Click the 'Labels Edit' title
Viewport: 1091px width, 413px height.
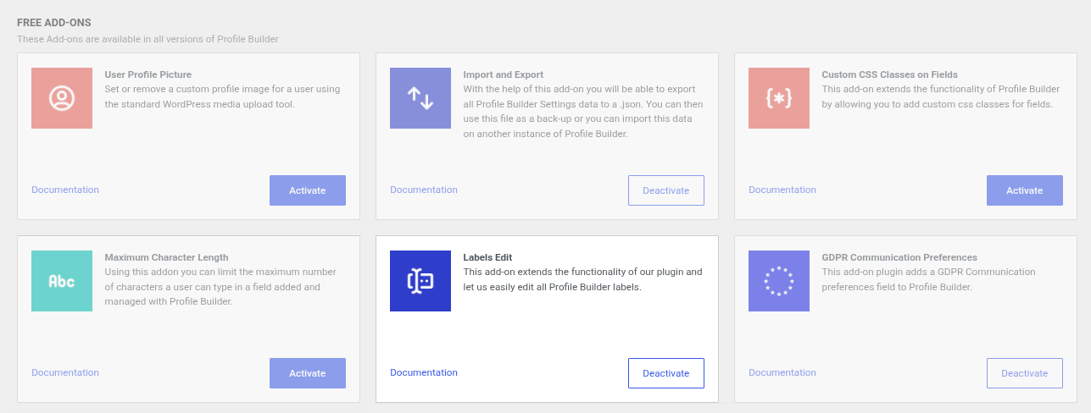click(x=488, y=257)
